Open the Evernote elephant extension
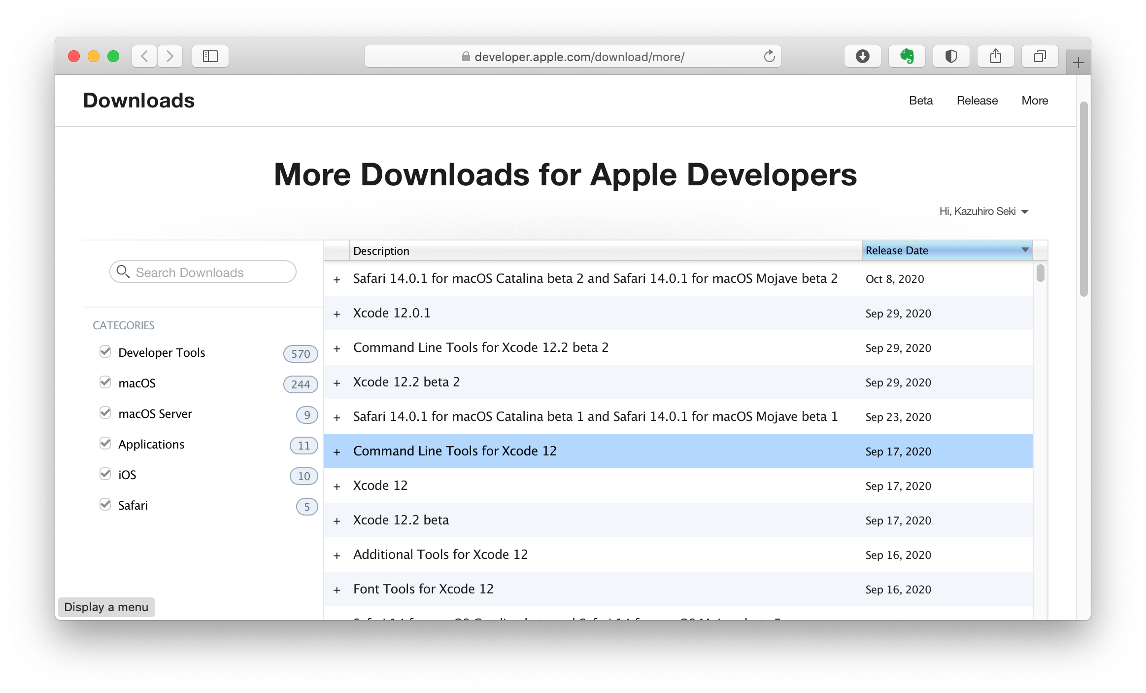This screenshot has width=1146, height=693. pyautogui.click(x=907, y=56)
